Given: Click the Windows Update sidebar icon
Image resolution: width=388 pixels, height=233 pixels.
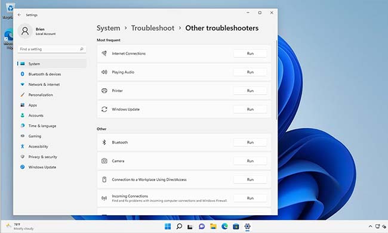Looking at the screenshot, I should point(23,167).
